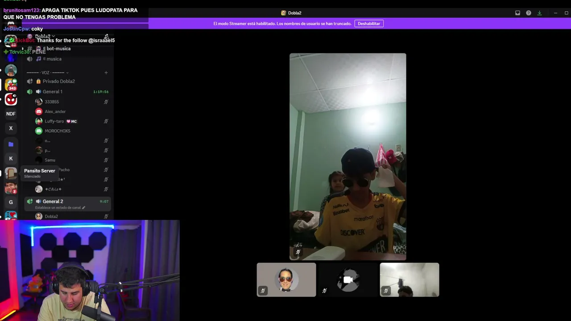Click muted mic icon on sunglasses avatar tile

[263, 291]
